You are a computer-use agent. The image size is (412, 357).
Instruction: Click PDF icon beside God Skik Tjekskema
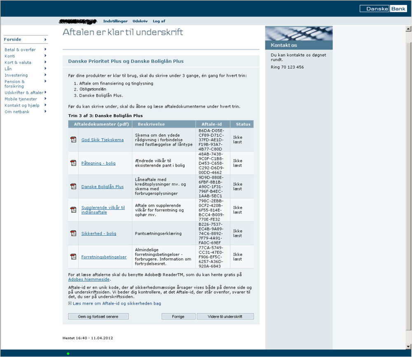point(73,139)
